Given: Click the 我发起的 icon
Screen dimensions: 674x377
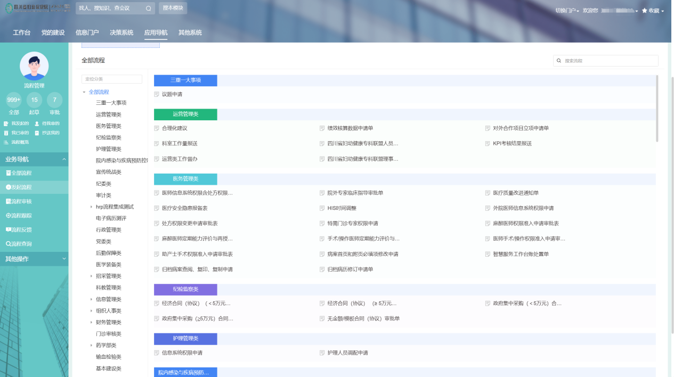Looking at the screenshot, I should tap(6, 124).
